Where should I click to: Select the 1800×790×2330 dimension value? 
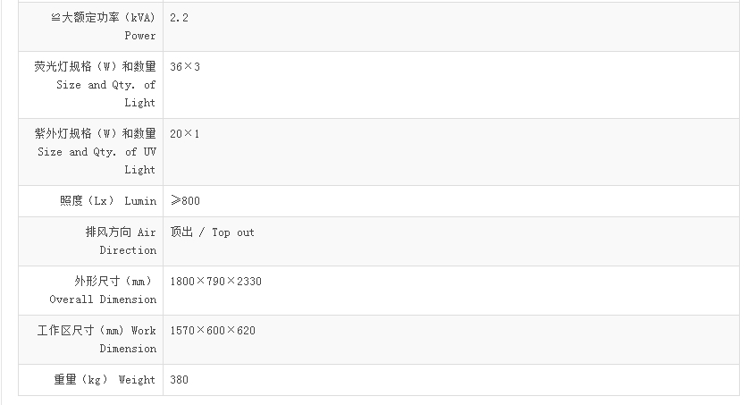click(215, 282)
